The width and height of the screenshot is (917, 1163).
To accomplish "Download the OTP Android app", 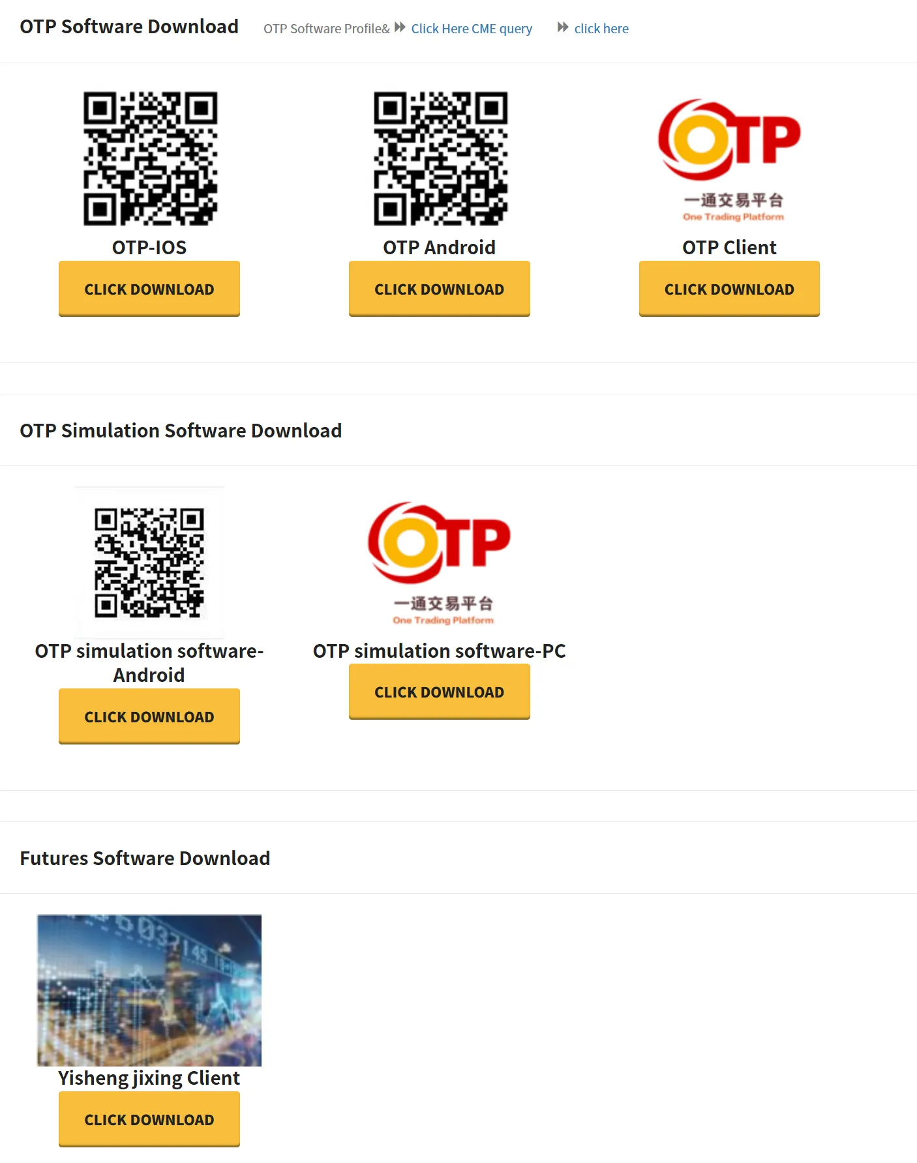I will tap(440, 289).
